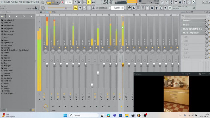Stop playback with the stop button

point(58,2)
